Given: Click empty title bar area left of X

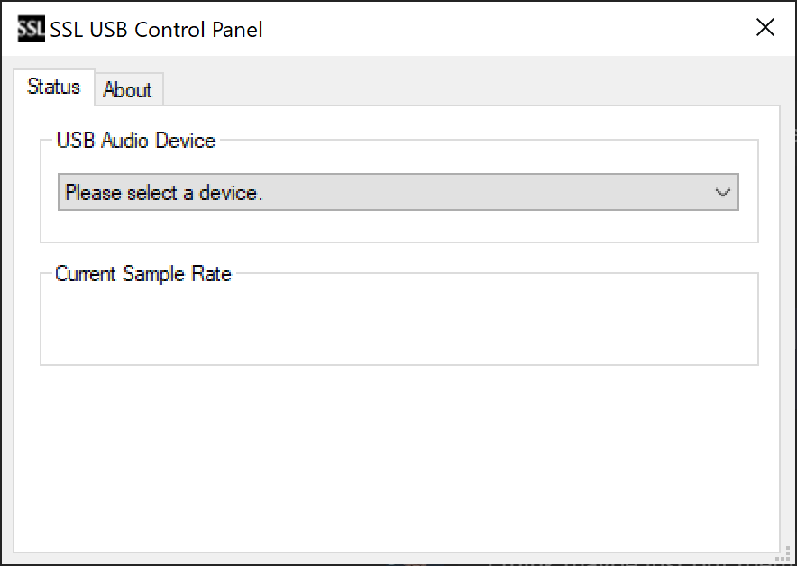Looking at the screenshot, I should 503,29.
